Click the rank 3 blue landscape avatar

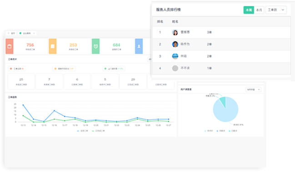coord(175,56)
